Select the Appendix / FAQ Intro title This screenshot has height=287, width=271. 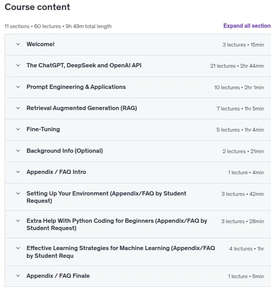[x=56, y=172]
